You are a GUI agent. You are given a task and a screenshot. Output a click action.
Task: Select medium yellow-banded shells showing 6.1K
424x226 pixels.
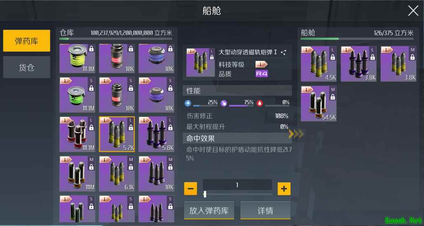(117, 174)
